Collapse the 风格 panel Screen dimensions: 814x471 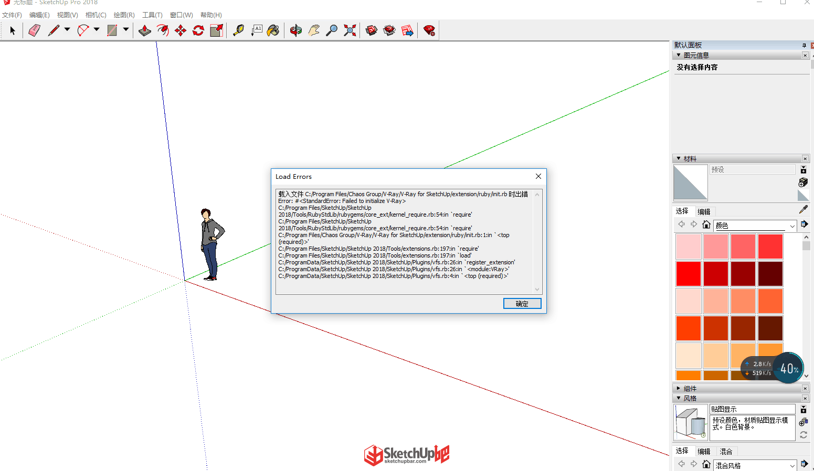pos(679,398)
